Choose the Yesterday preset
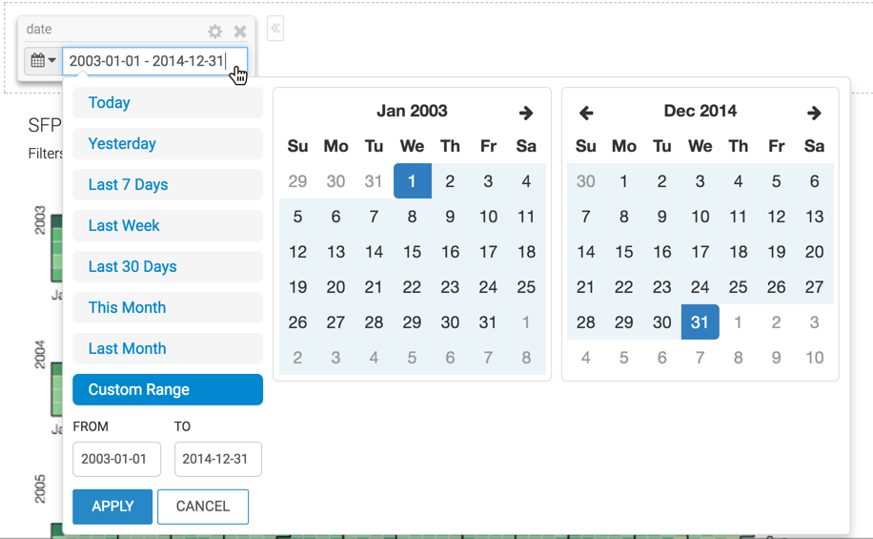This screenshot has height=539, width=873. pos(167,144)
